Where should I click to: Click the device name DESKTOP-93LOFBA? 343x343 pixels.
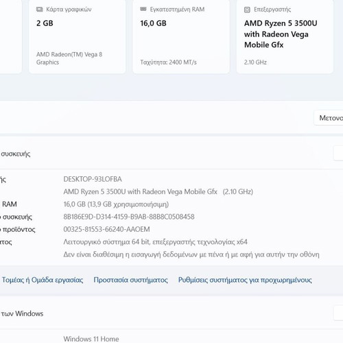point(93,179)
